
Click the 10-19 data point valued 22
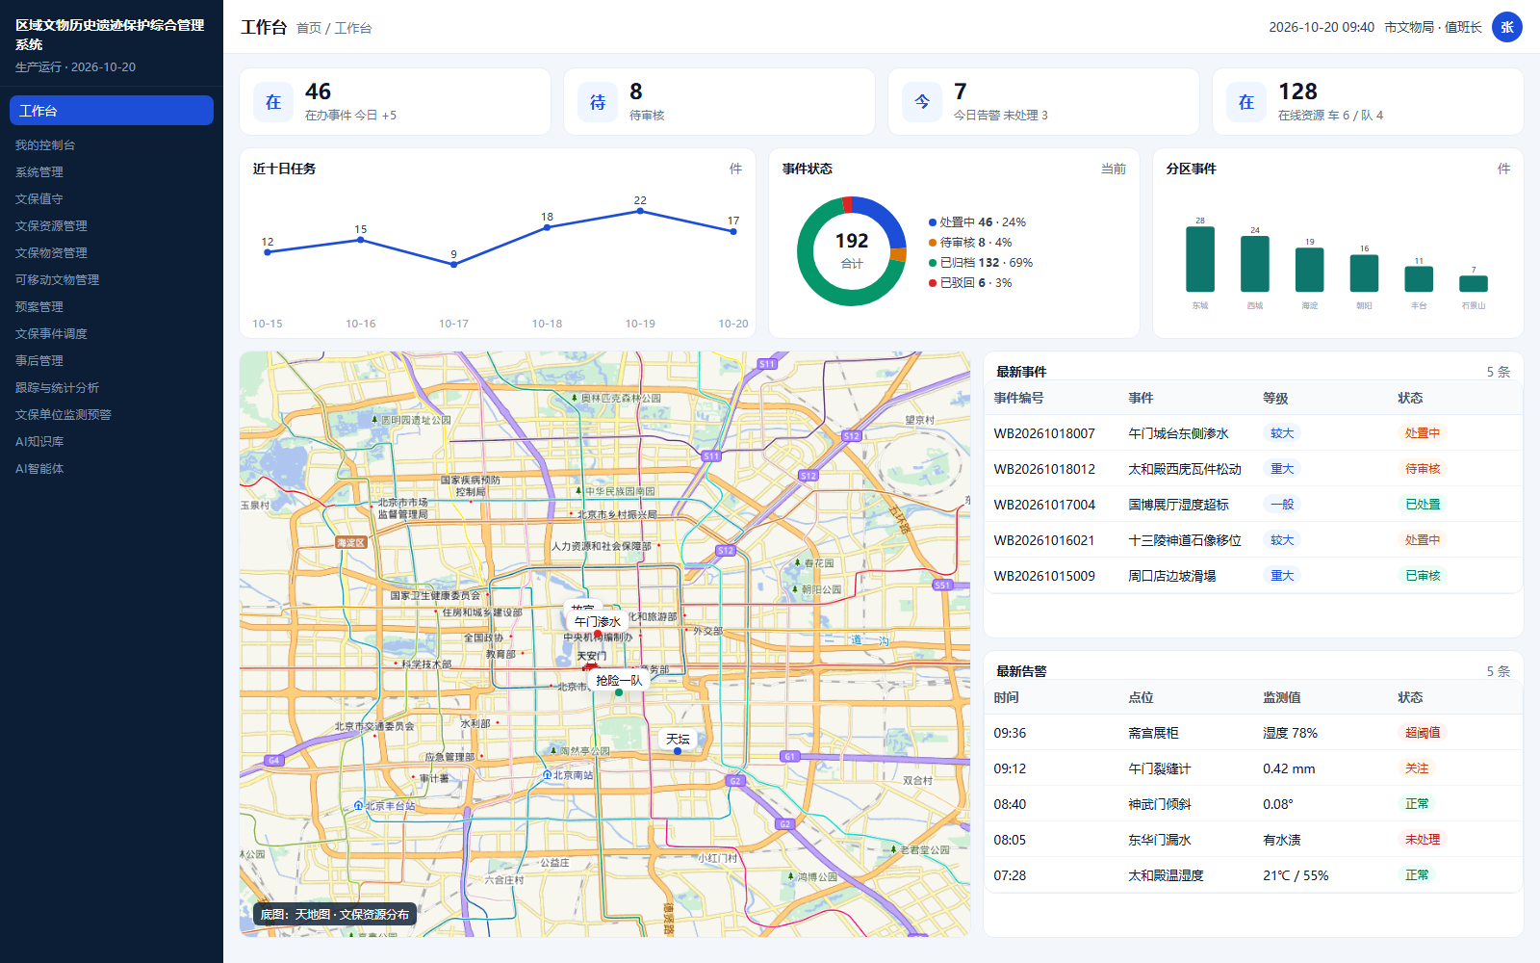click(x=640, y=211)
